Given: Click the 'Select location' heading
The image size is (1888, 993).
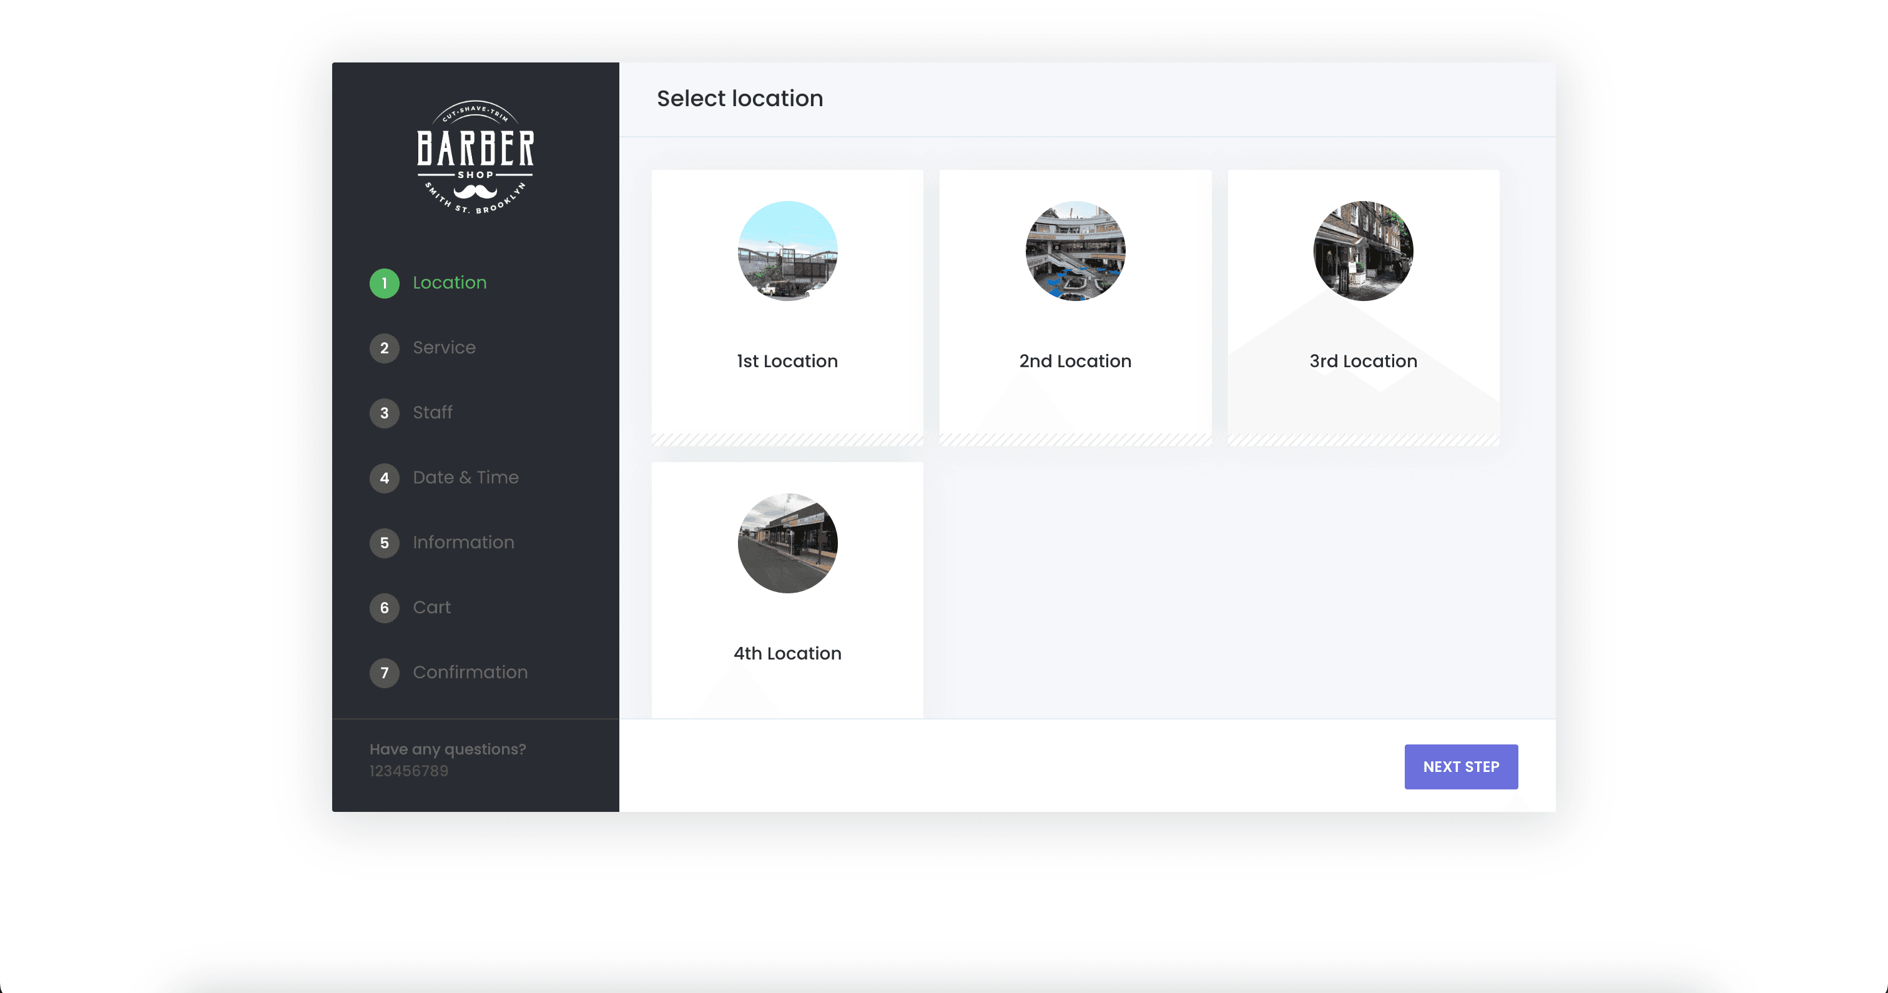Looking at the screenshot, I should [x=739, y=99].
